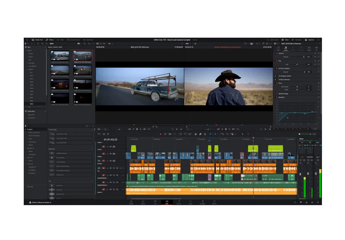Toggle the Pan section enable dot
345x240 pixels.
[x=277, y=61]
